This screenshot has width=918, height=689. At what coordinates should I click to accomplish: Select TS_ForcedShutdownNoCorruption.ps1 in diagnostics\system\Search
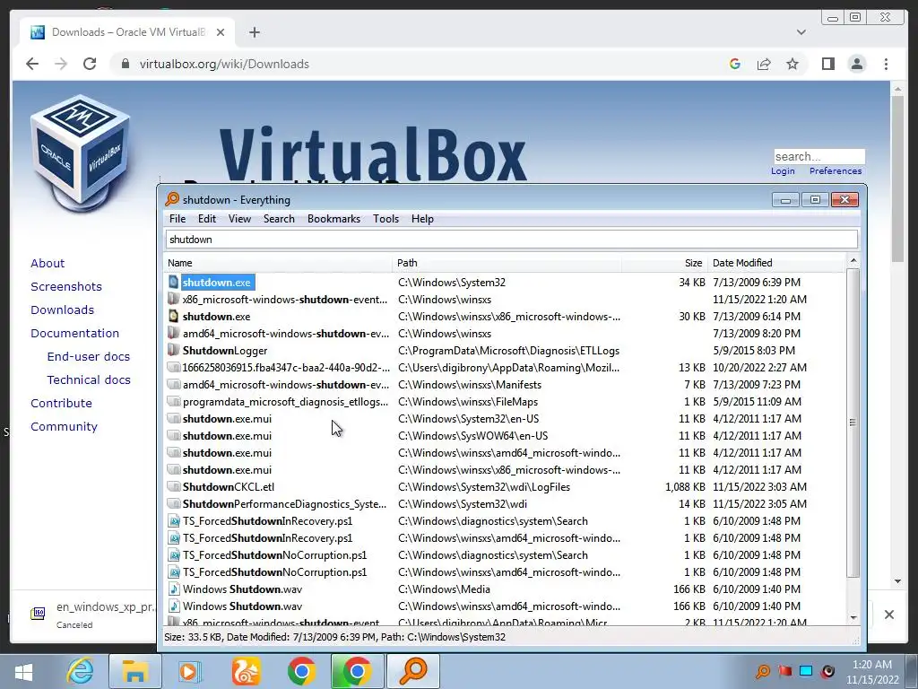274,554
